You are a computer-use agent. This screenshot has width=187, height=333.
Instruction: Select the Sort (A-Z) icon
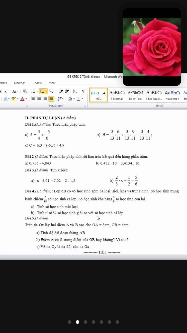(75, 91)
